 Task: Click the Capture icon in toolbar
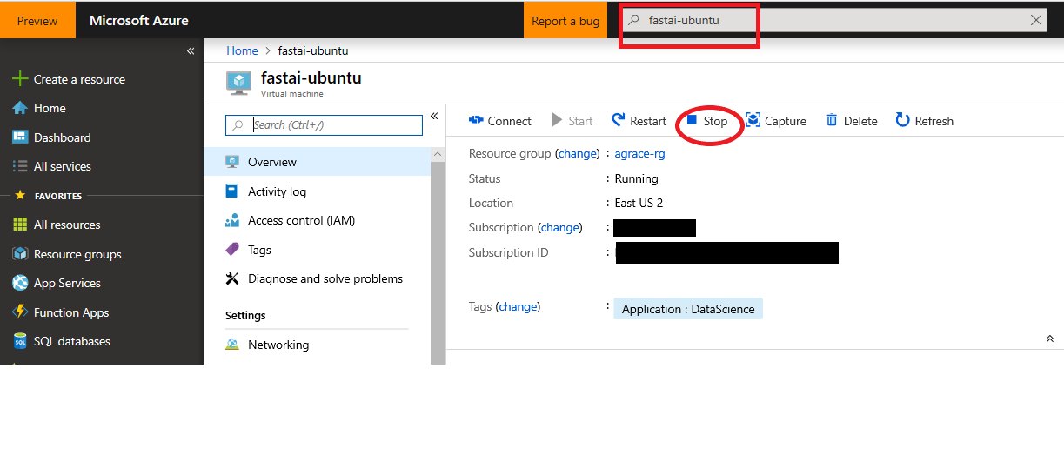click(753, 120)
